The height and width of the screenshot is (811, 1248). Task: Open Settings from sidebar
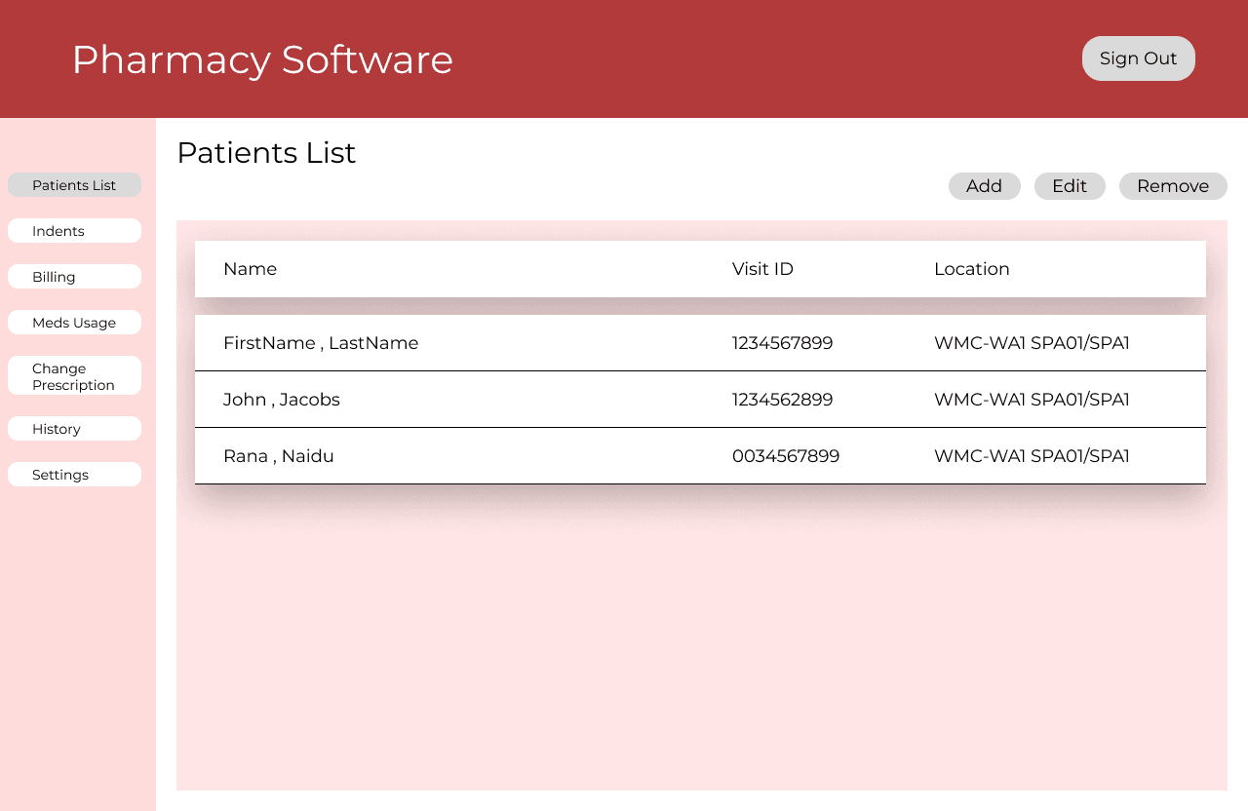74,475
